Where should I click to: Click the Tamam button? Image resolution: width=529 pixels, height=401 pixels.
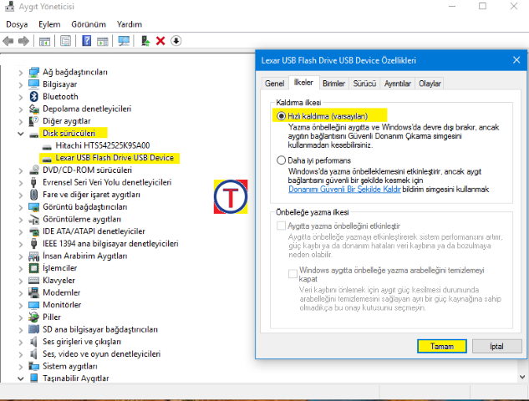442,347
